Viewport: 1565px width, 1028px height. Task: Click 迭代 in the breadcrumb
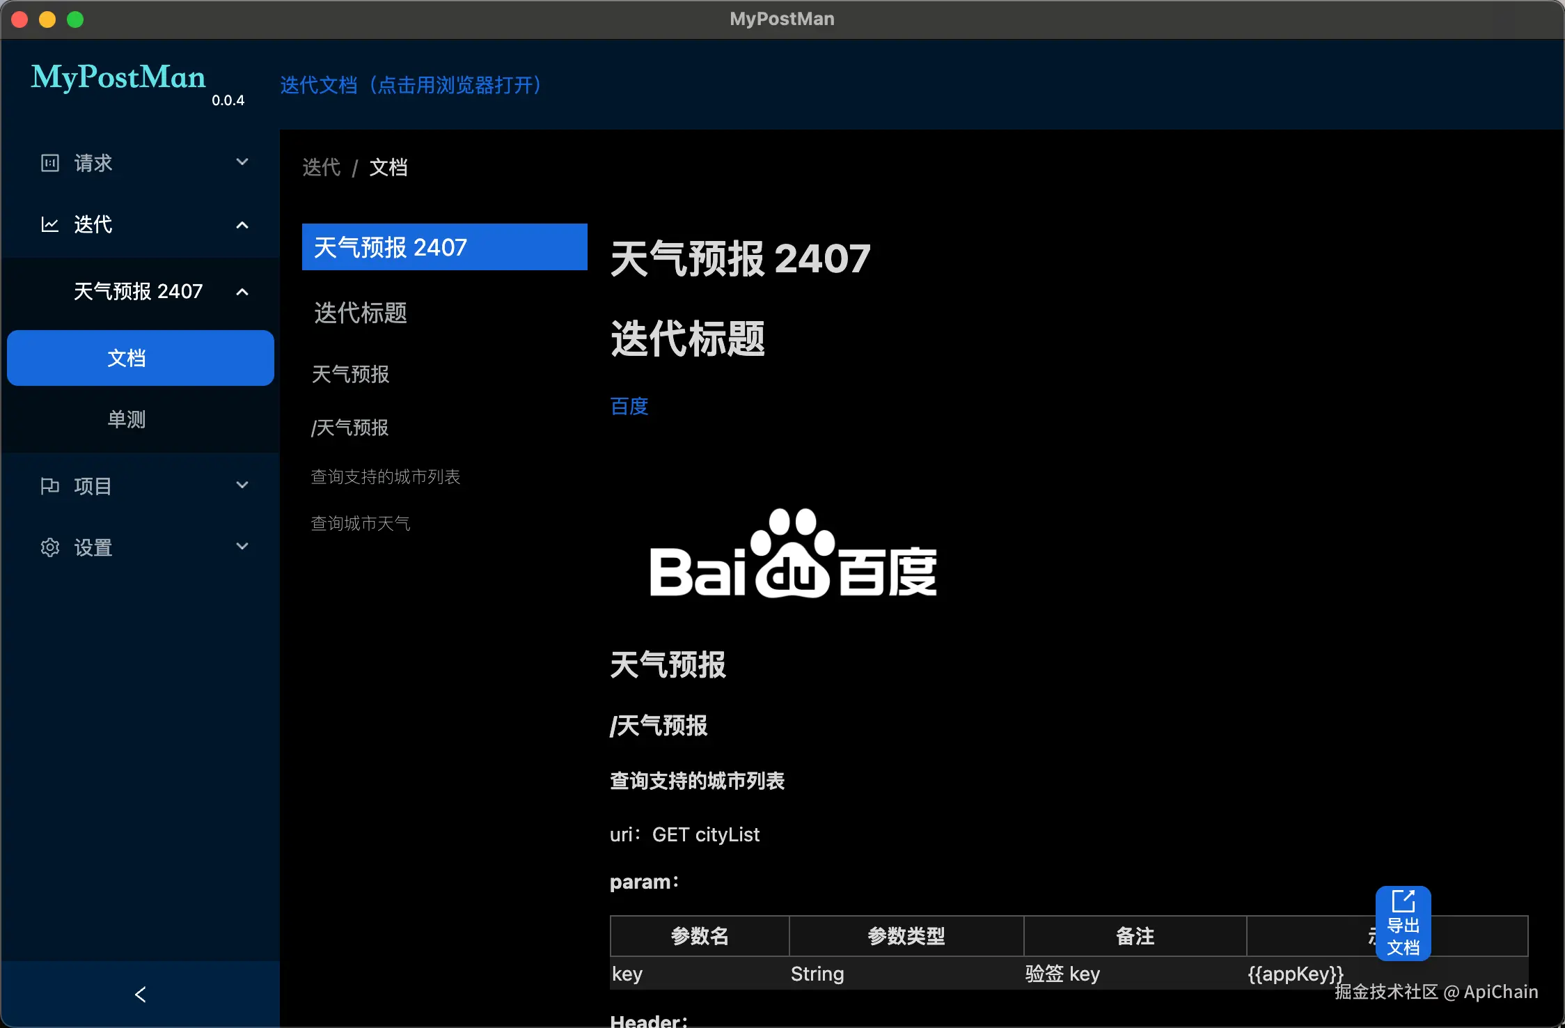(321, 168)
